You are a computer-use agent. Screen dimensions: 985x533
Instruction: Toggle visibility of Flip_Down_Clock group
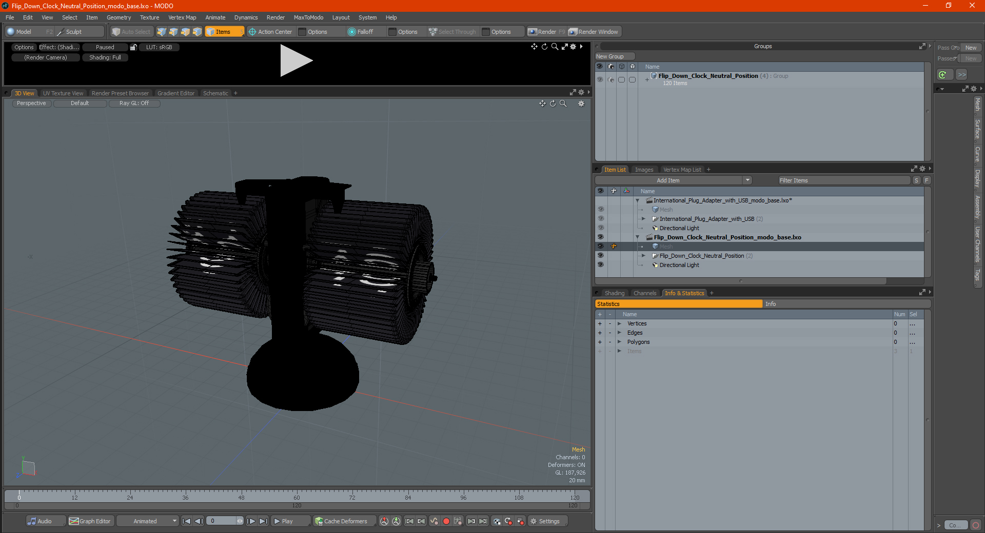(x=600, y=79)
